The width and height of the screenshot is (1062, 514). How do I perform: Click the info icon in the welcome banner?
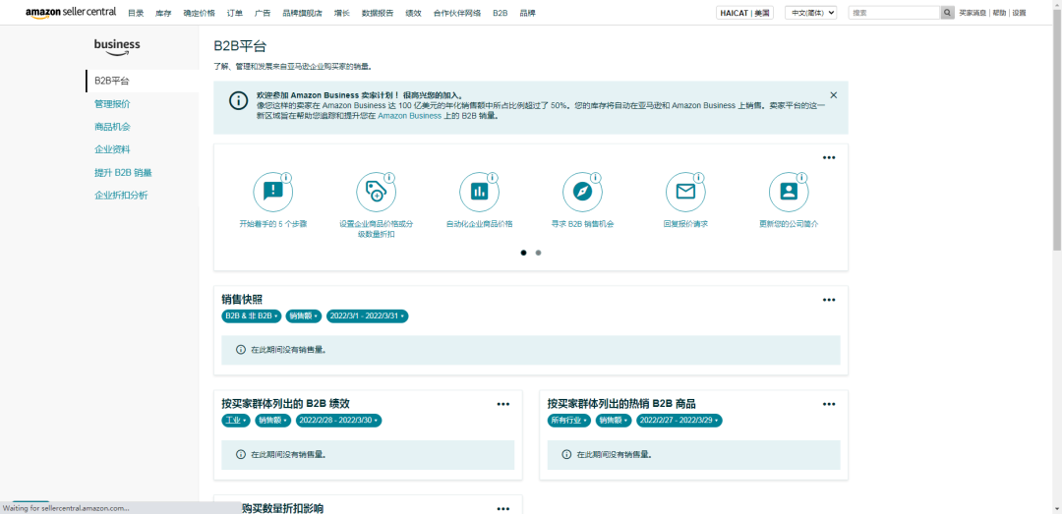point(238,100)
